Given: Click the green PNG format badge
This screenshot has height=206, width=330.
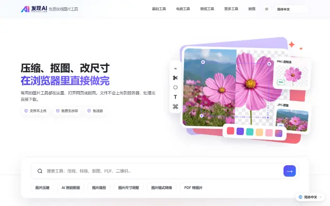Looking at the screenshot, I should click(281, 82).
